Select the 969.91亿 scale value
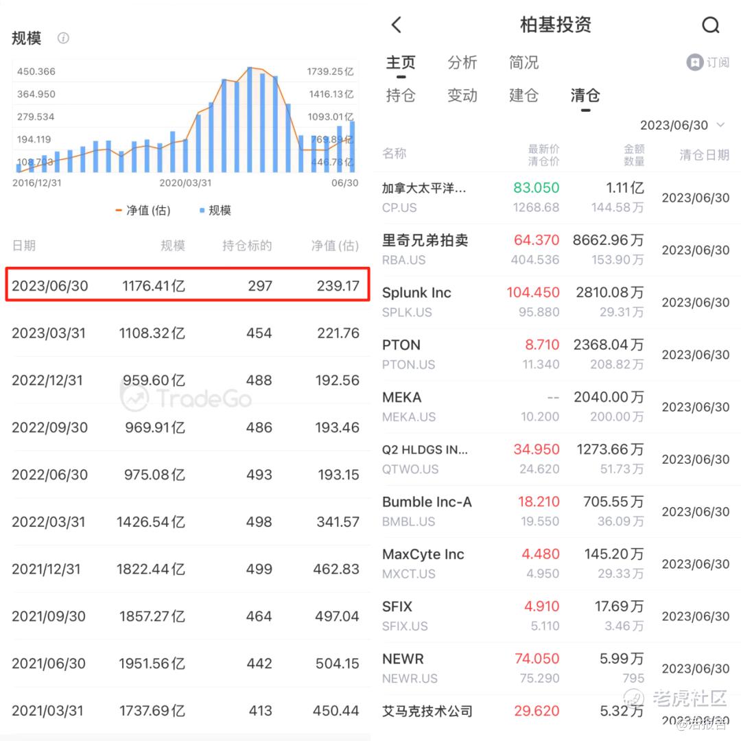741x741 pixels. point(155,427)
